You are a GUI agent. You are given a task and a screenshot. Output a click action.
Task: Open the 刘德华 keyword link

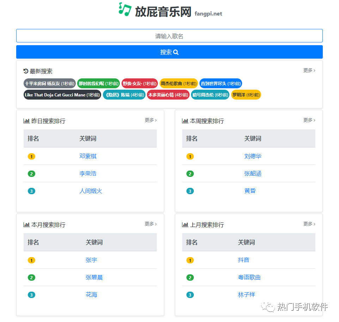[253, 156]
